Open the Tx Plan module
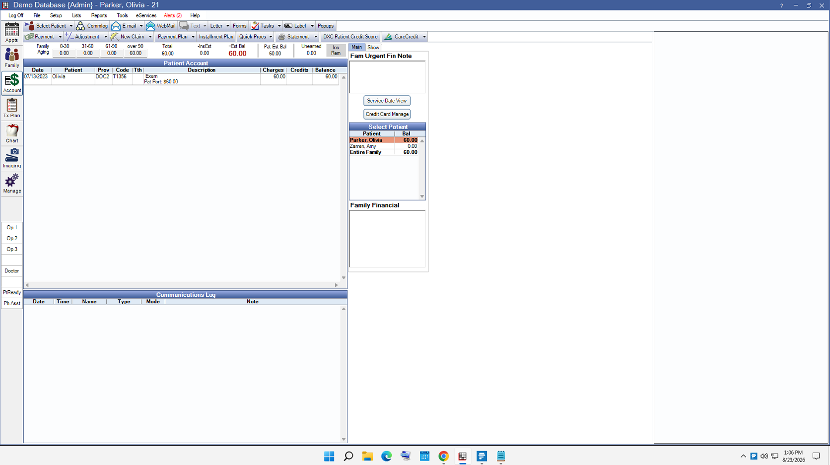Screen dimensions: 830x465 coord(11,108)
